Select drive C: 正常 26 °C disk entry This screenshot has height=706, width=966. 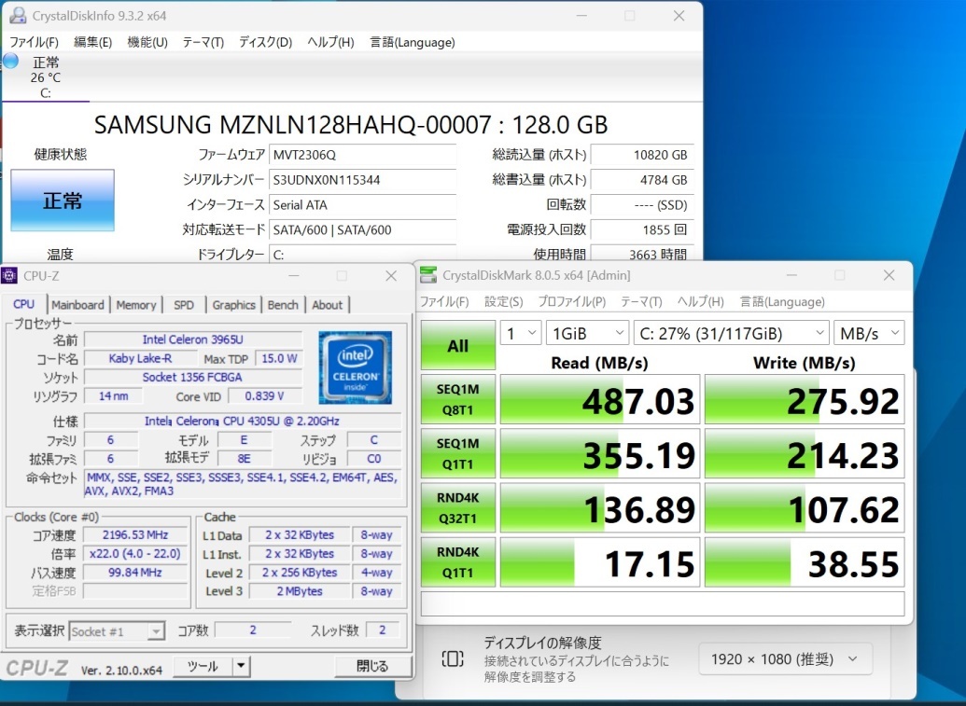[x=46, y=76]
